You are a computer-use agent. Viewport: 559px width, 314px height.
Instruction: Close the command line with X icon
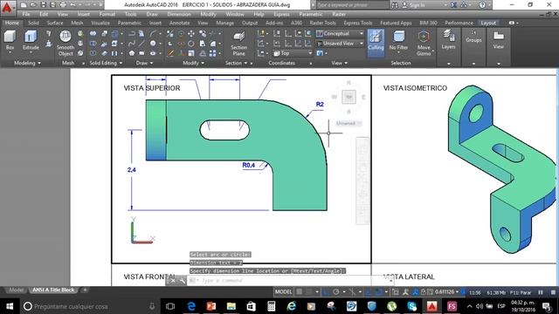pos(172,281)
